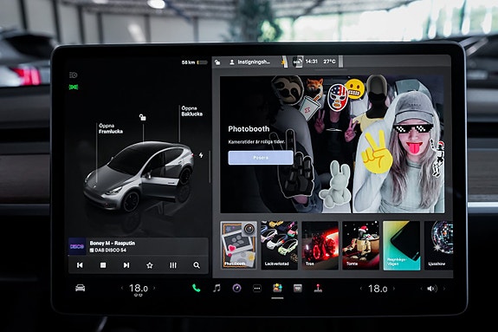Viewport: 498px width, 332px height.
Task: Stop the DAB playback
Action: click(103, 265)
